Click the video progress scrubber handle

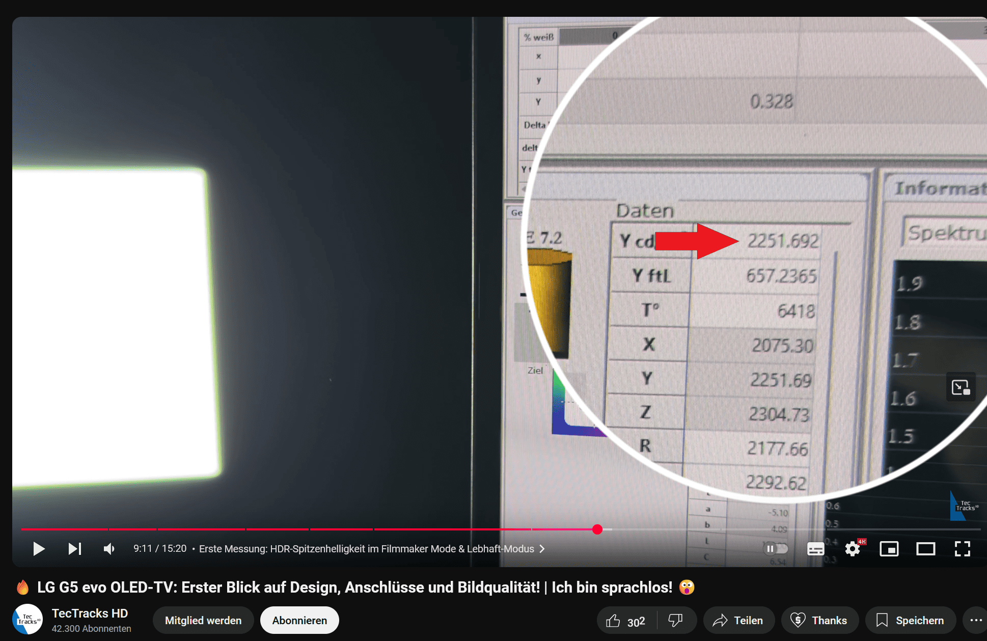[597, 529]
